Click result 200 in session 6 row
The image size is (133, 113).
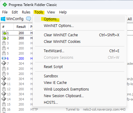21,58
